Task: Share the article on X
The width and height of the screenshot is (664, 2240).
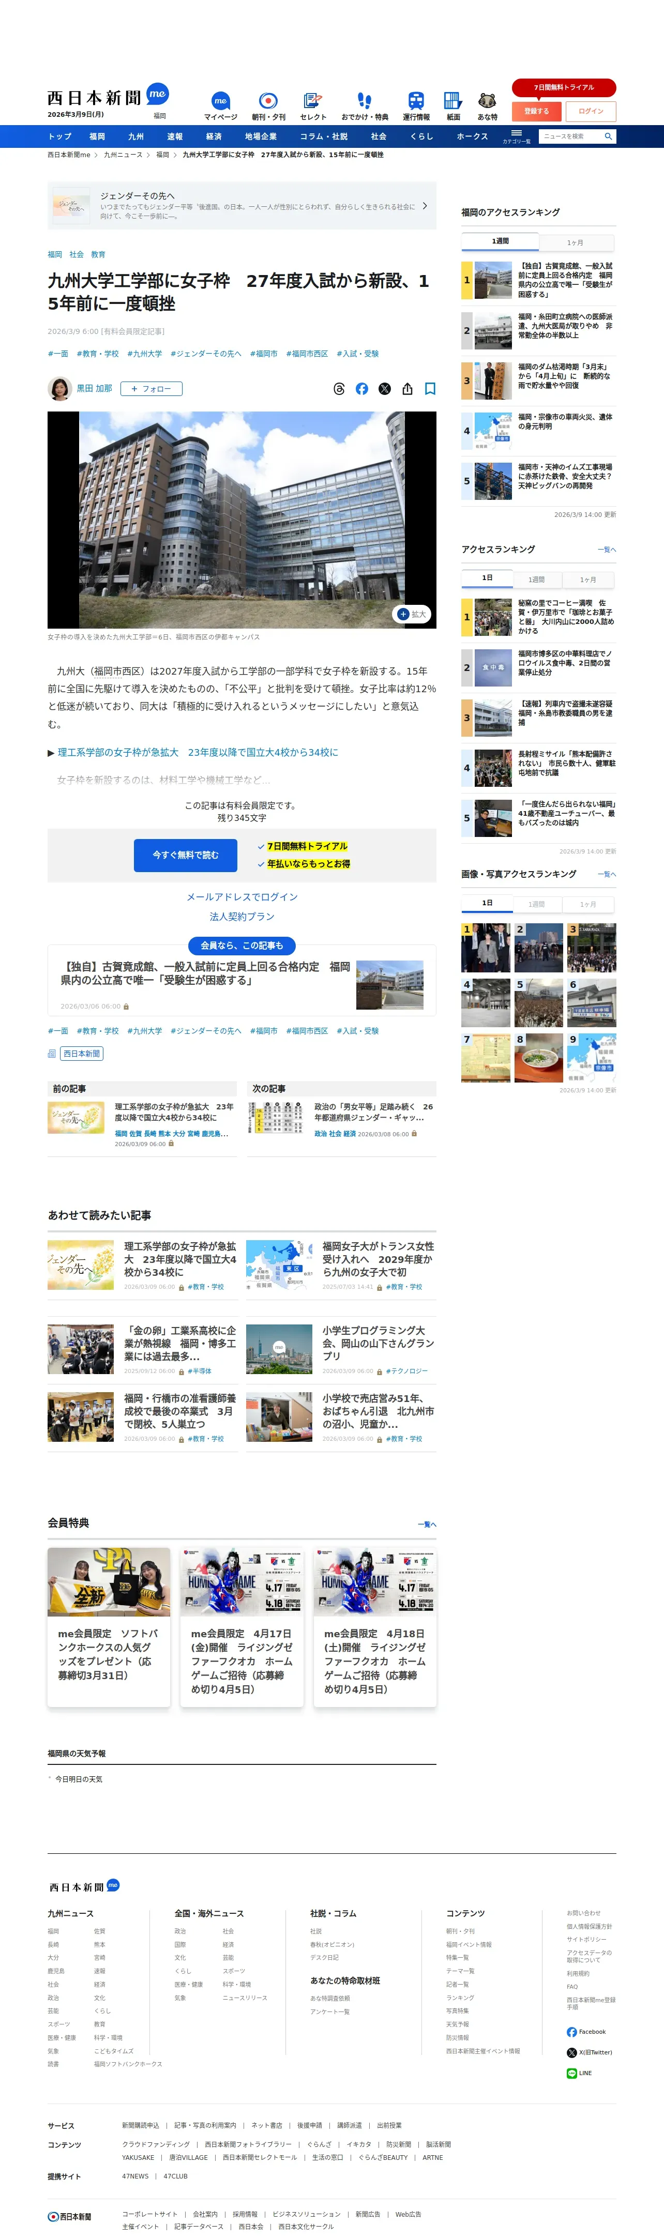Action: tap(385, 389)
